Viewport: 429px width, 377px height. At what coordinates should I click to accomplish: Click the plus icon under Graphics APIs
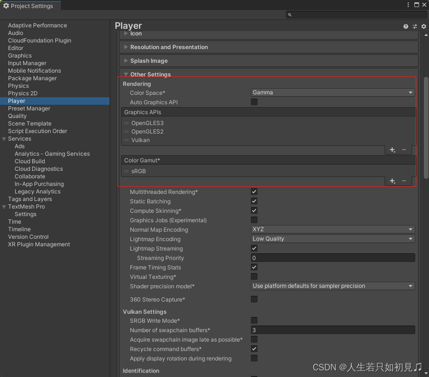click(x=391, y=149)
